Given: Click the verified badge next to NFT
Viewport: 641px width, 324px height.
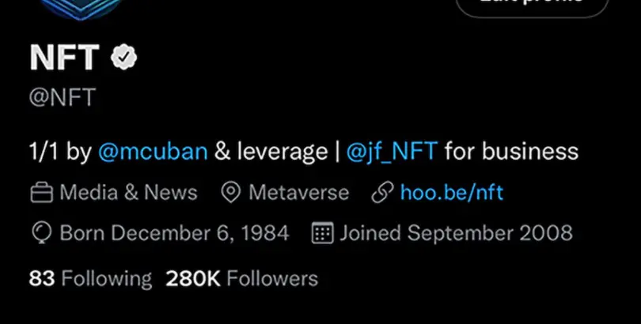Looking at the screenshot, I should 124,58.
